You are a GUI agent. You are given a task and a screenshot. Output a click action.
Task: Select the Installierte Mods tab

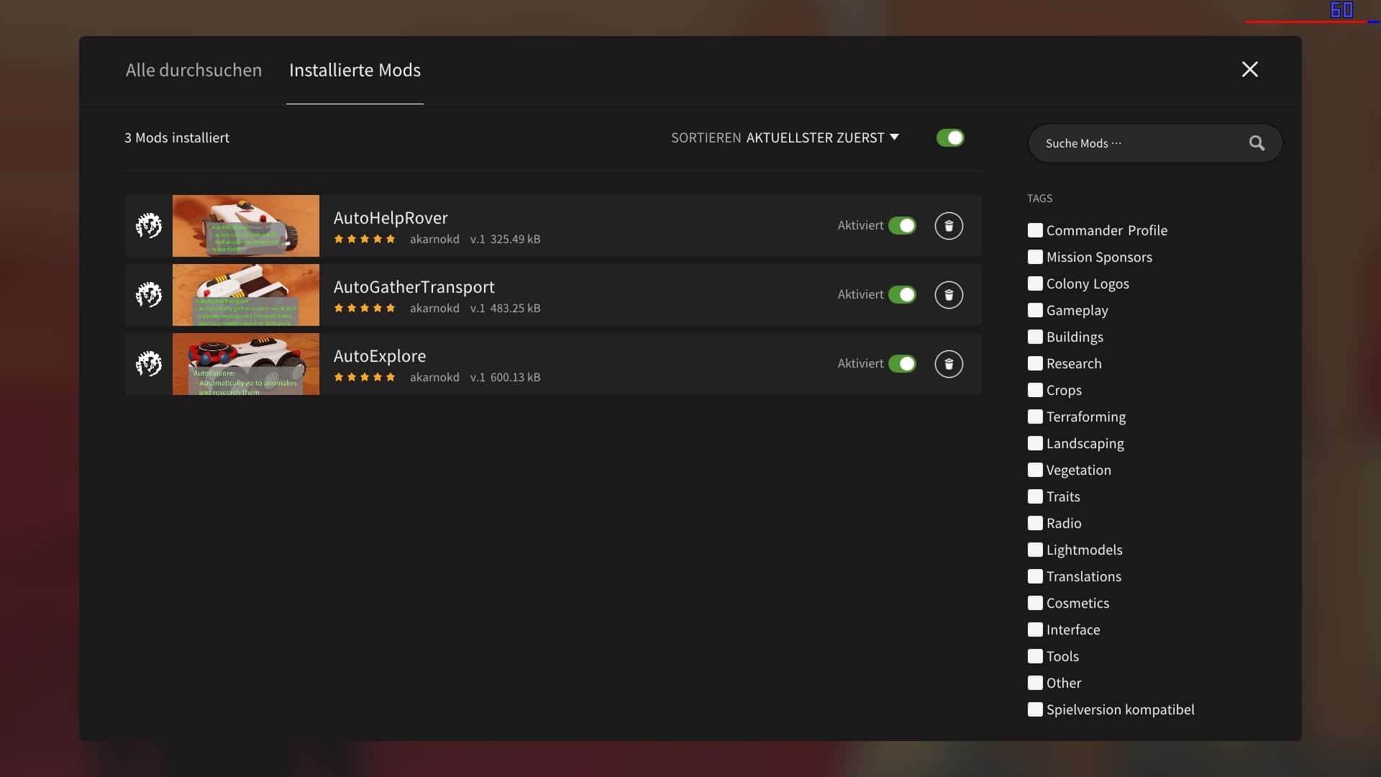click(x=355, y=70)
